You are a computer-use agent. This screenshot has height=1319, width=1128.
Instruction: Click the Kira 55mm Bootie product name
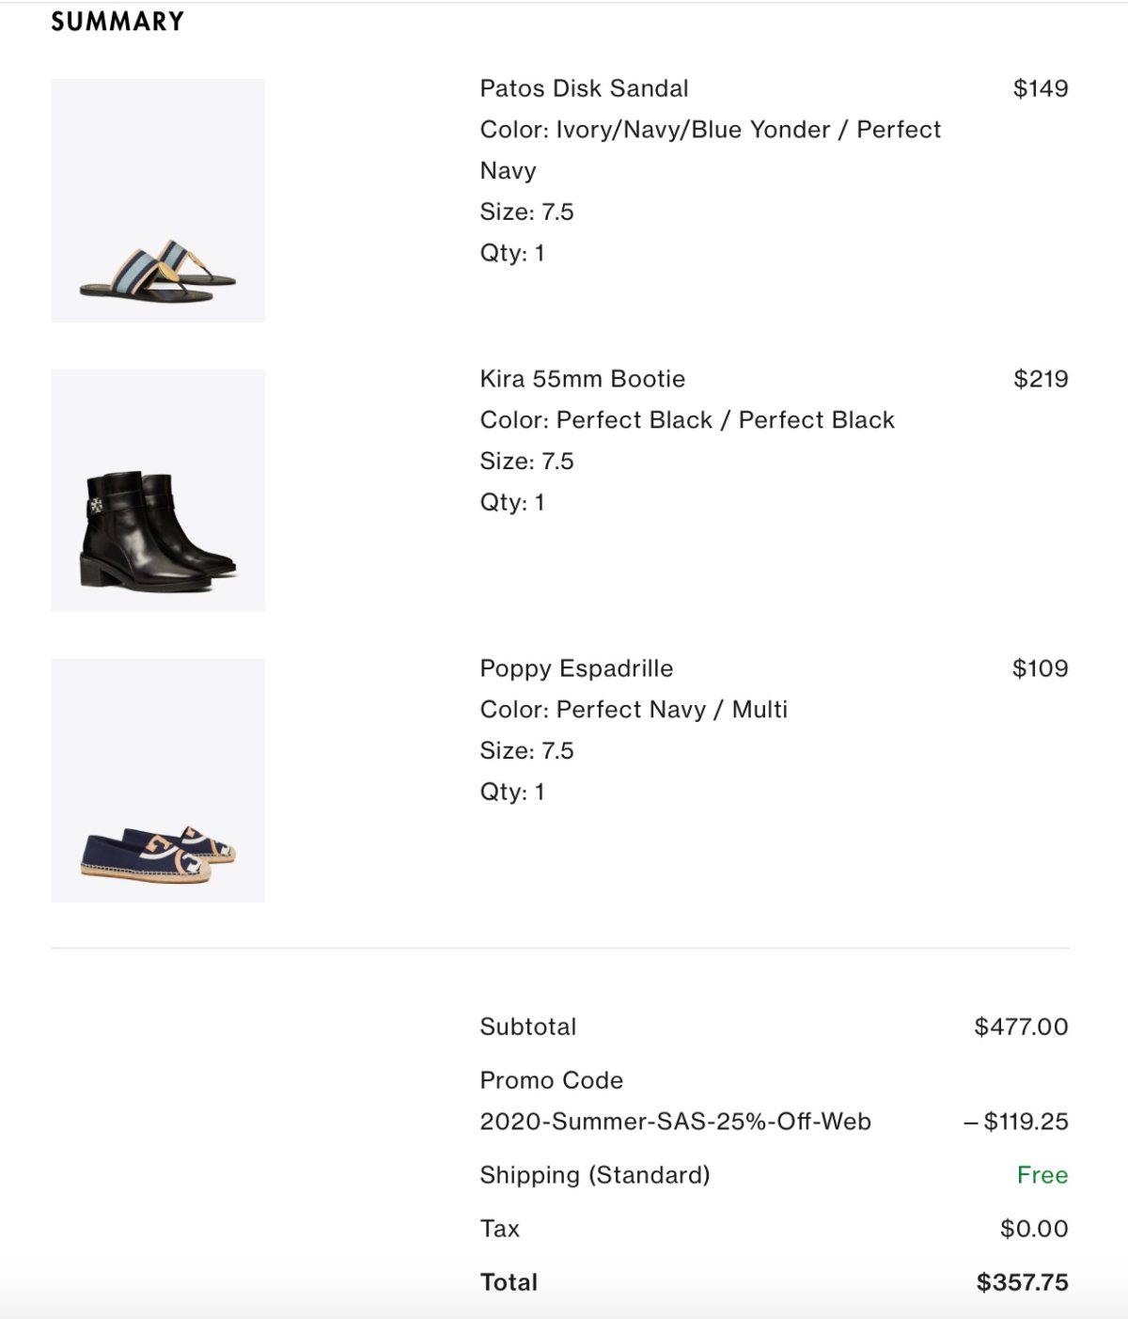[582, 379]
